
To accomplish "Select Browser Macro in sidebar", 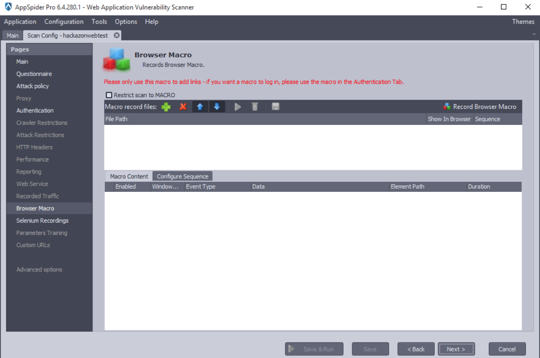I will 49,208.
